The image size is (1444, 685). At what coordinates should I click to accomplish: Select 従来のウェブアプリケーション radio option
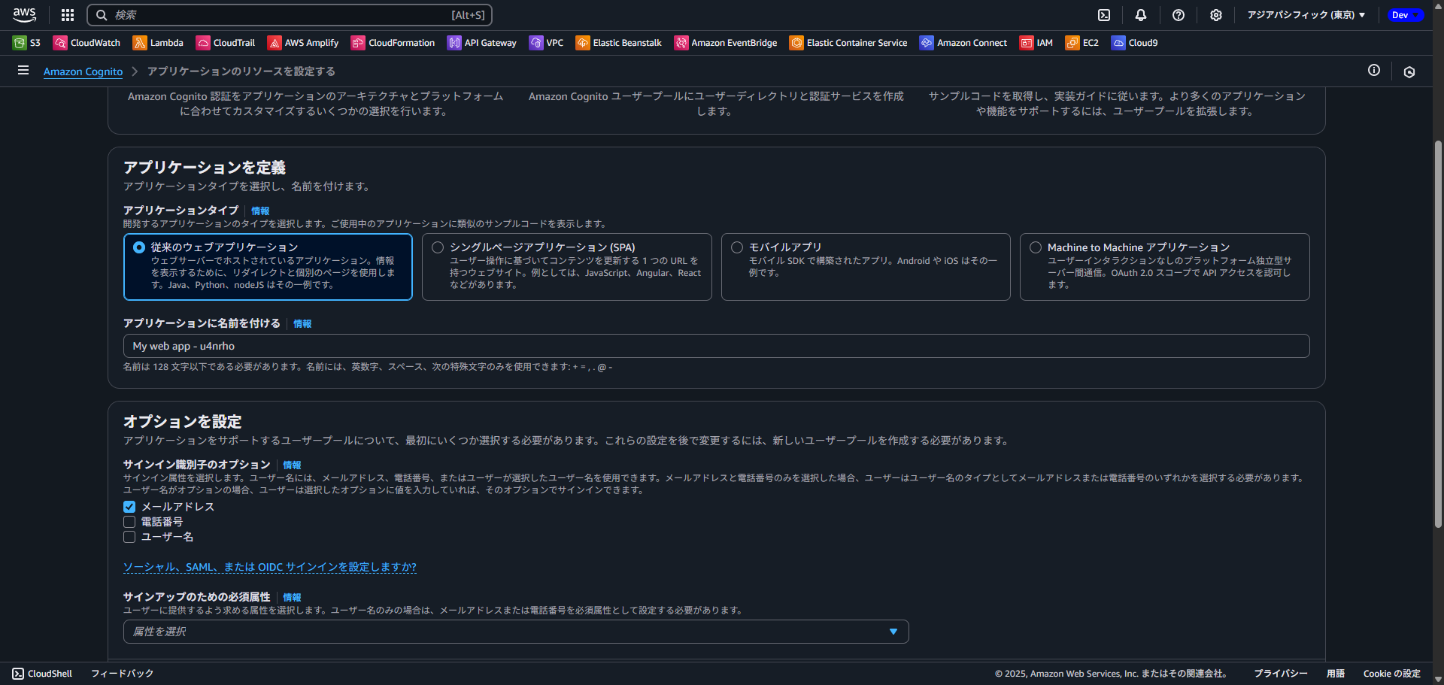coord(139,247)
